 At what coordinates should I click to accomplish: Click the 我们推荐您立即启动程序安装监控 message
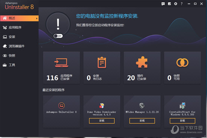[x=100, y=25]
